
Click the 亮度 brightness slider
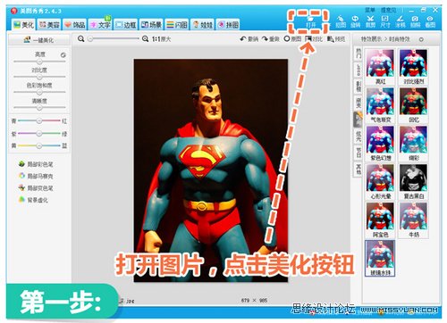(39, 62)
